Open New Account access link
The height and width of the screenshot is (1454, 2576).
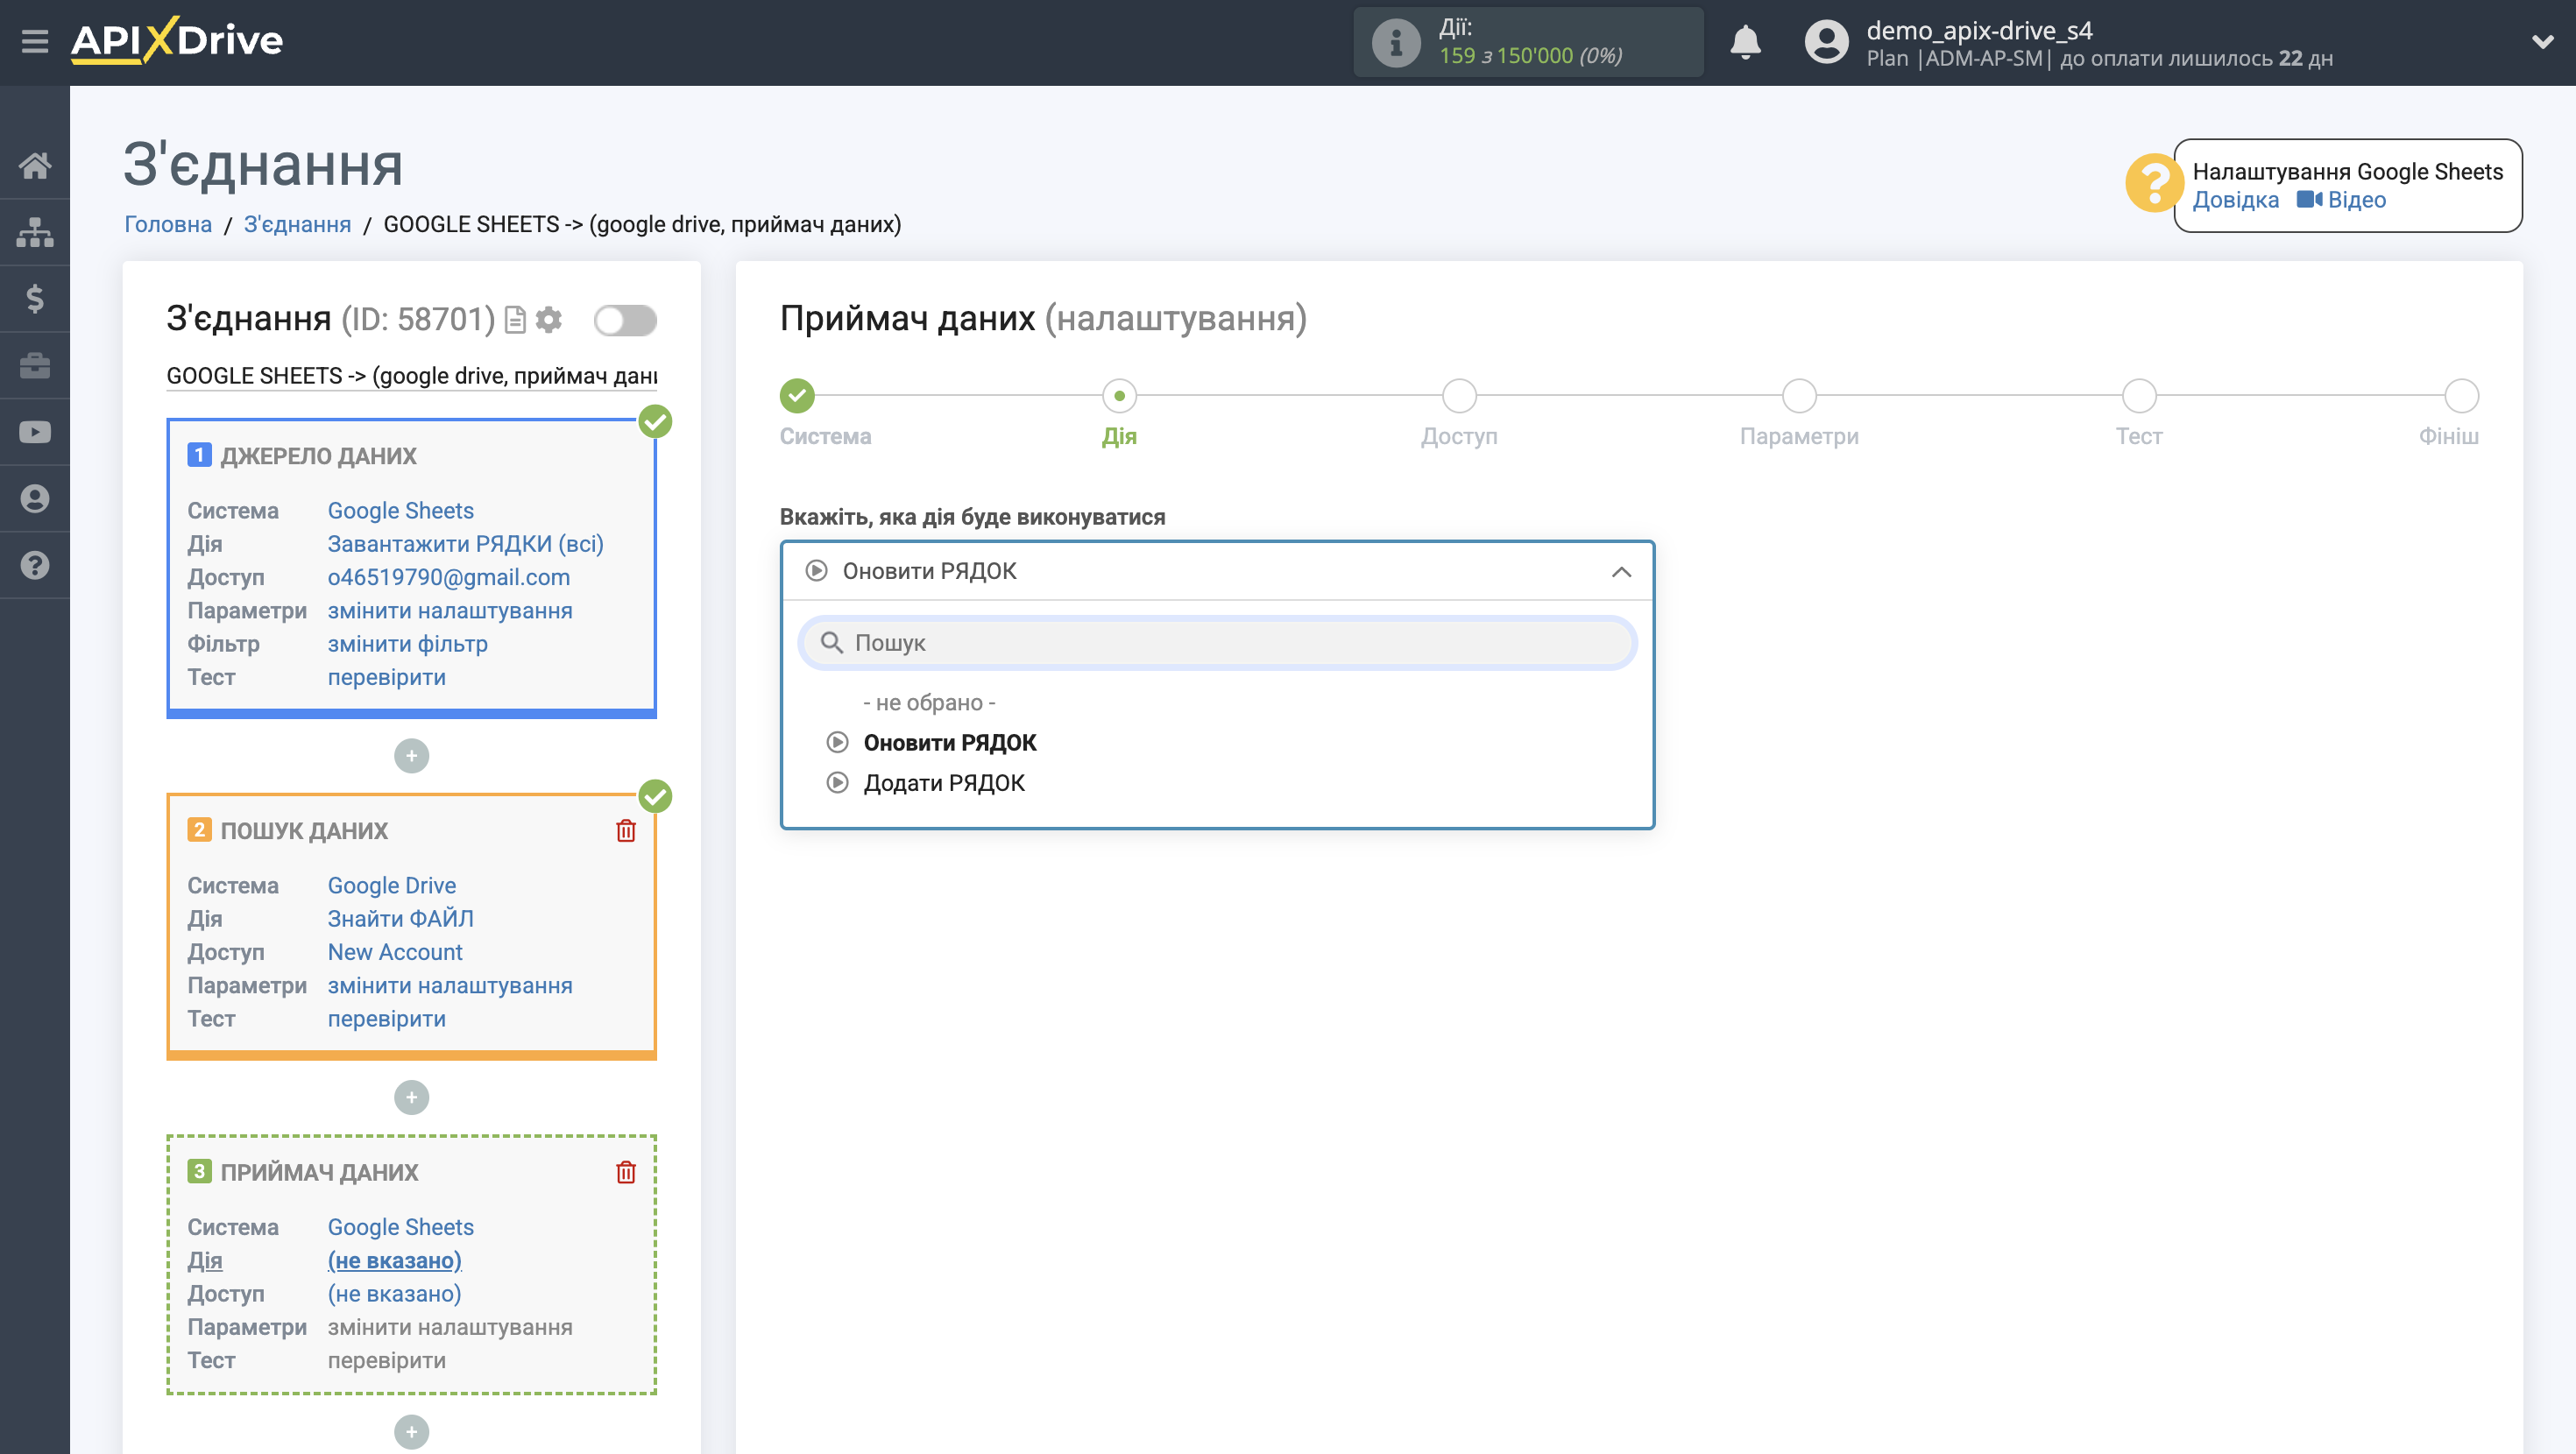tap(395, 952)
